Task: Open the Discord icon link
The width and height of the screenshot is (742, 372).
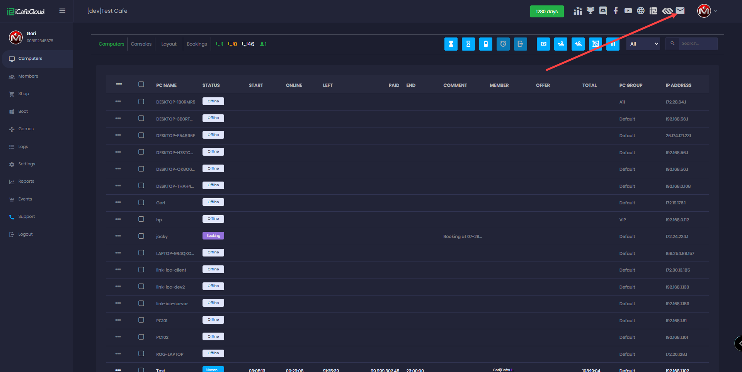Action: pos(603,11)
